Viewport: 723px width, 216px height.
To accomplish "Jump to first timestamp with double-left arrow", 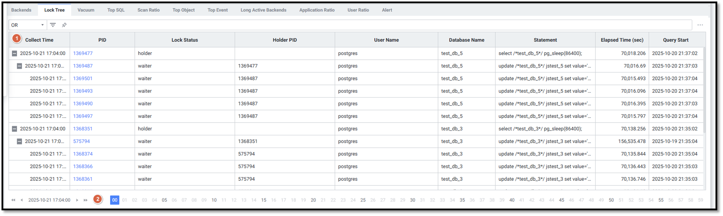I will [x=13, y=200].
